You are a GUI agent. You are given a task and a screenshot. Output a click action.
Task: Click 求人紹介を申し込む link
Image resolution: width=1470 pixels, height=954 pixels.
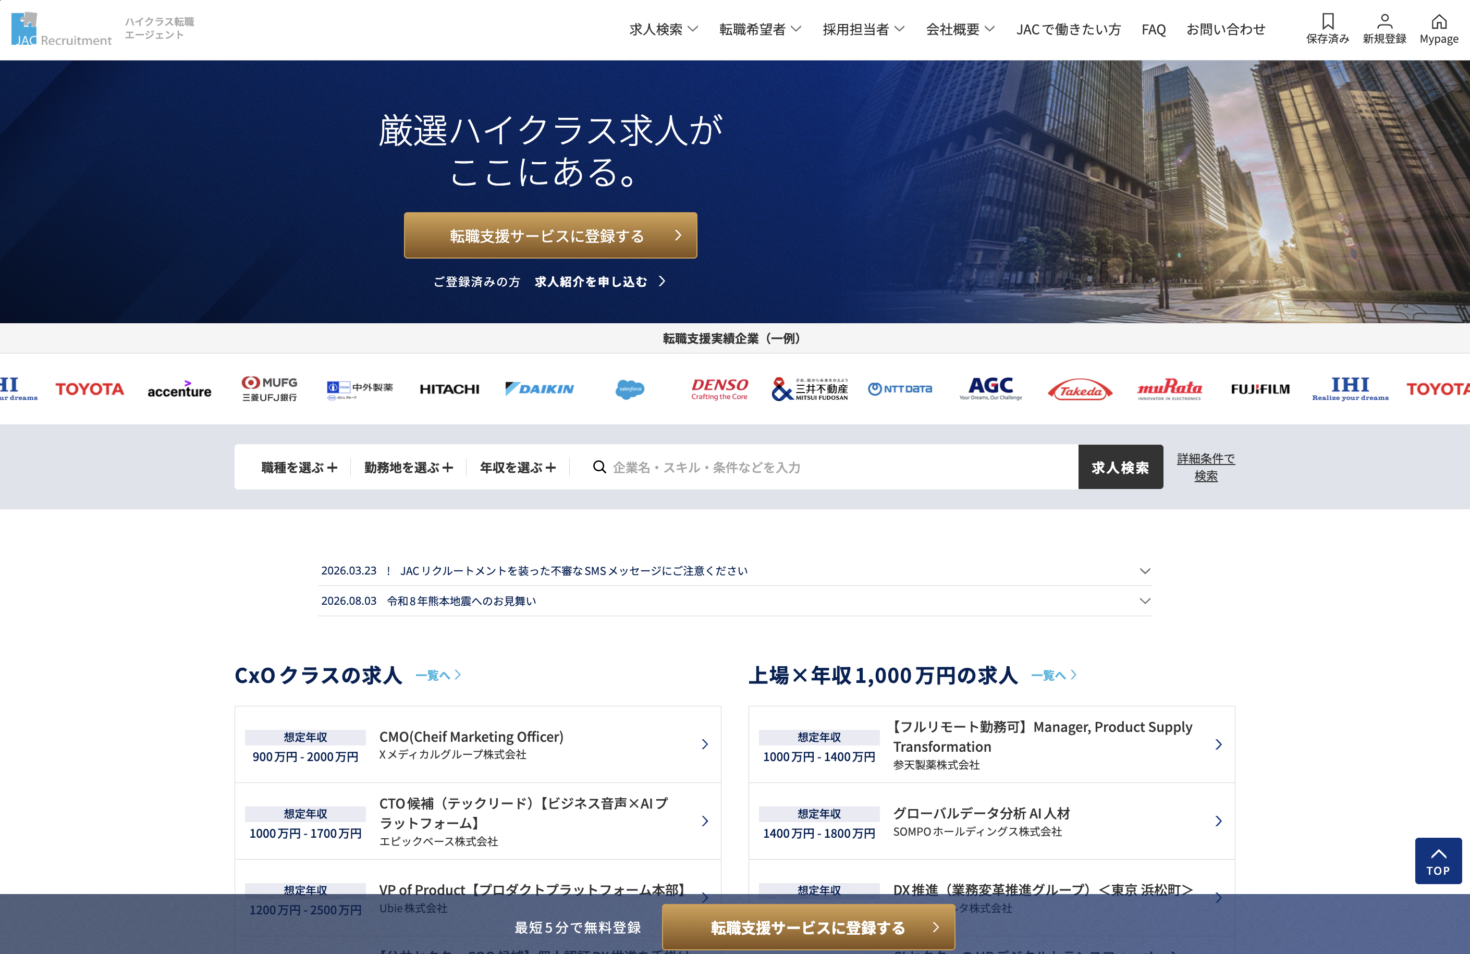pyautogui.click(x=600, y=282)
